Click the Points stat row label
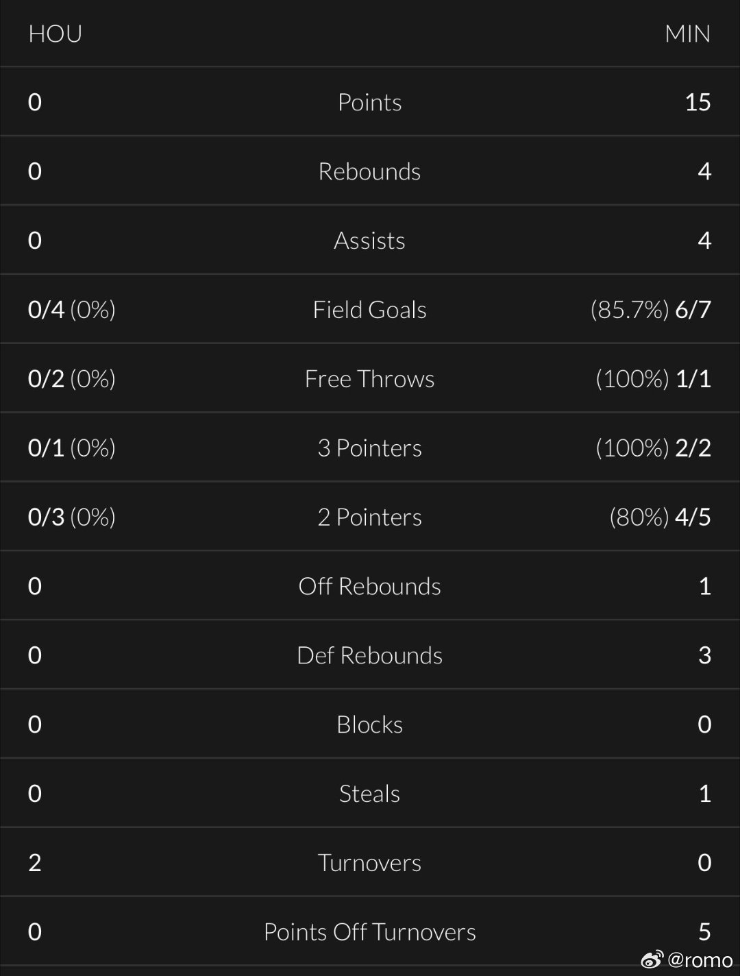Viewport: 740px width, 976px height. pos(369,102)
